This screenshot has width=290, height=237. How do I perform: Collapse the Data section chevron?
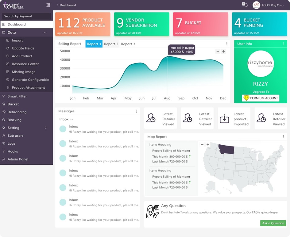click(x=45, y=33)
